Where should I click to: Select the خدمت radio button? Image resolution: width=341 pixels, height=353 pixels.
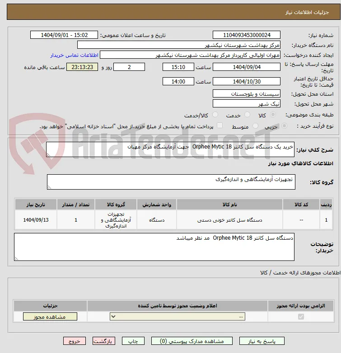[x=248, y=115]
